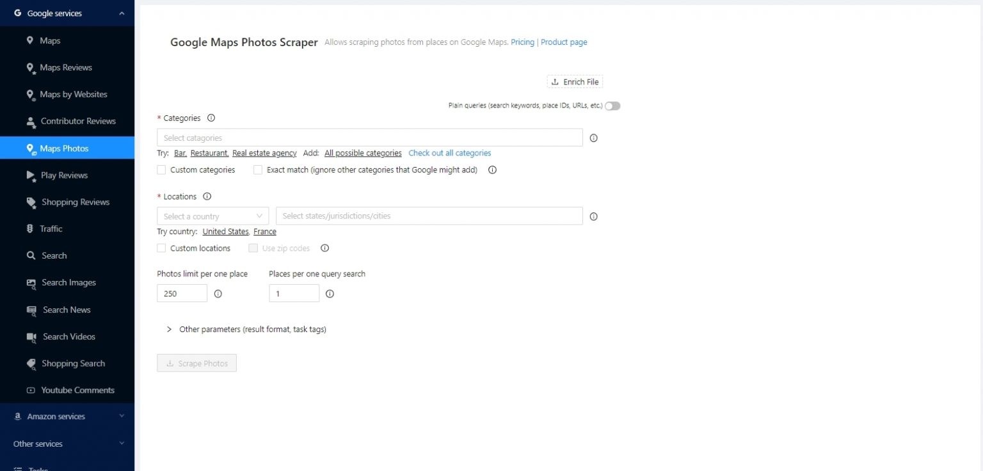The image size is (983, 471).
Task: Open Maps Reviews in the sidebar
Action: (65, 67)
